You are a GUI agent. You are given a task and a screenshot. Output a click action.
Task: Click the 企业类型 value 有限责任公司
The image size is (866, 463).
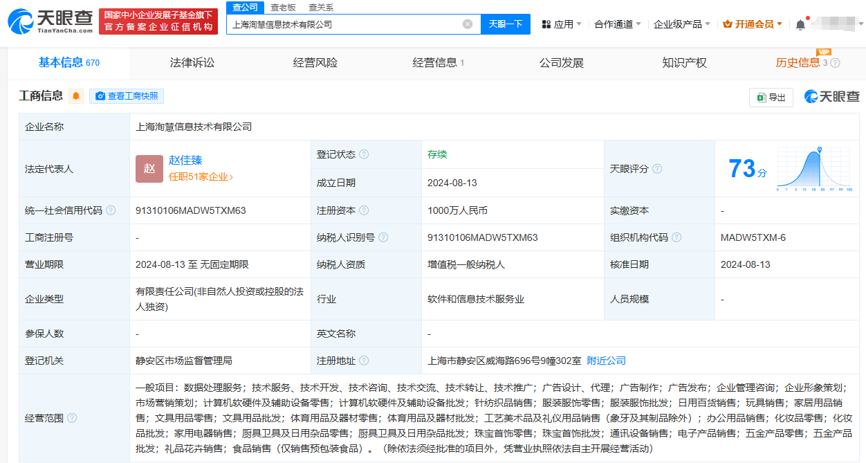(x=219, y=299)
